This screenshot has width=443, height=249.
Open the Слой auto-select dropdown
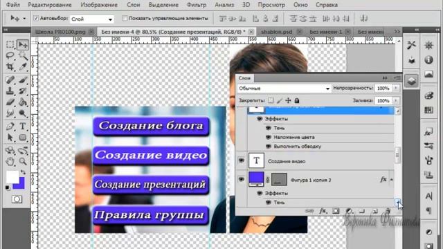91,19
